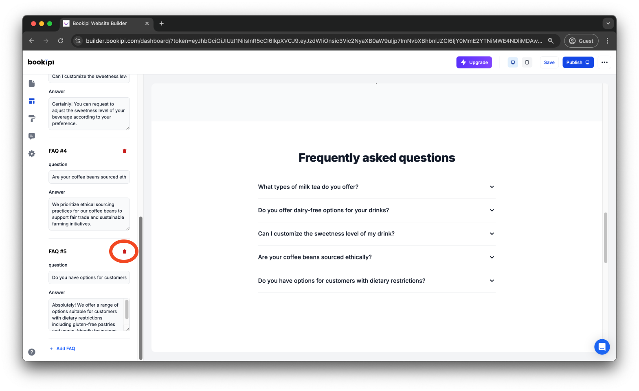
Task: Delete FAQ #5 using the circled trash icon
Action: (124, 251)
